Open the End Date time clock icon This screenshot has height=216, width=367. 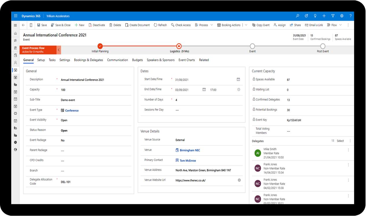pos(239,90)
